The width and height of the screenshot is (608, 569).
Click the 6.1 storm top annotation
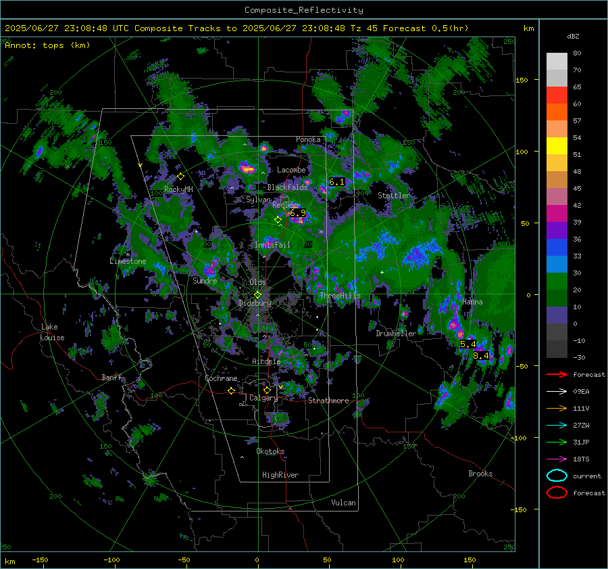(336, 182)
